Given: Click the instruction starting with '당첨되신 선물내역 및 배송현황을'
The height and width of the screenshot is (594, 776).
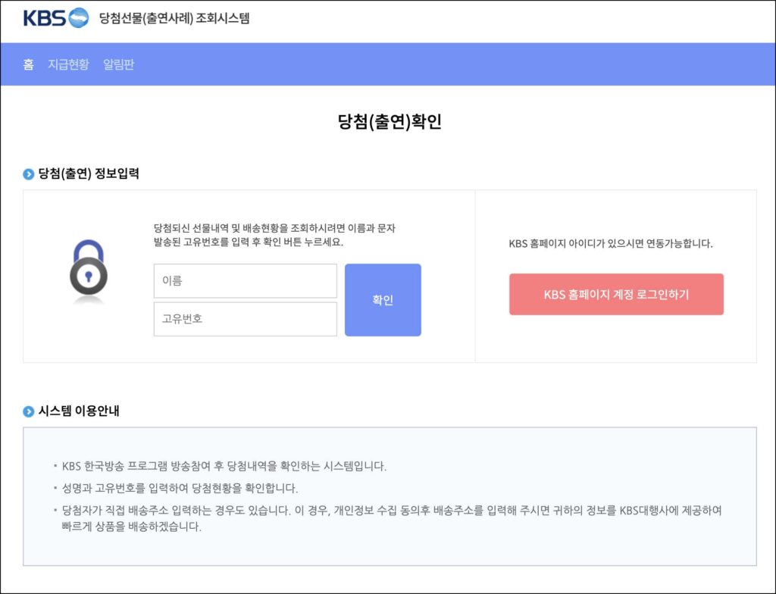Looking at the screenshot, I should (x=274, y=235).
